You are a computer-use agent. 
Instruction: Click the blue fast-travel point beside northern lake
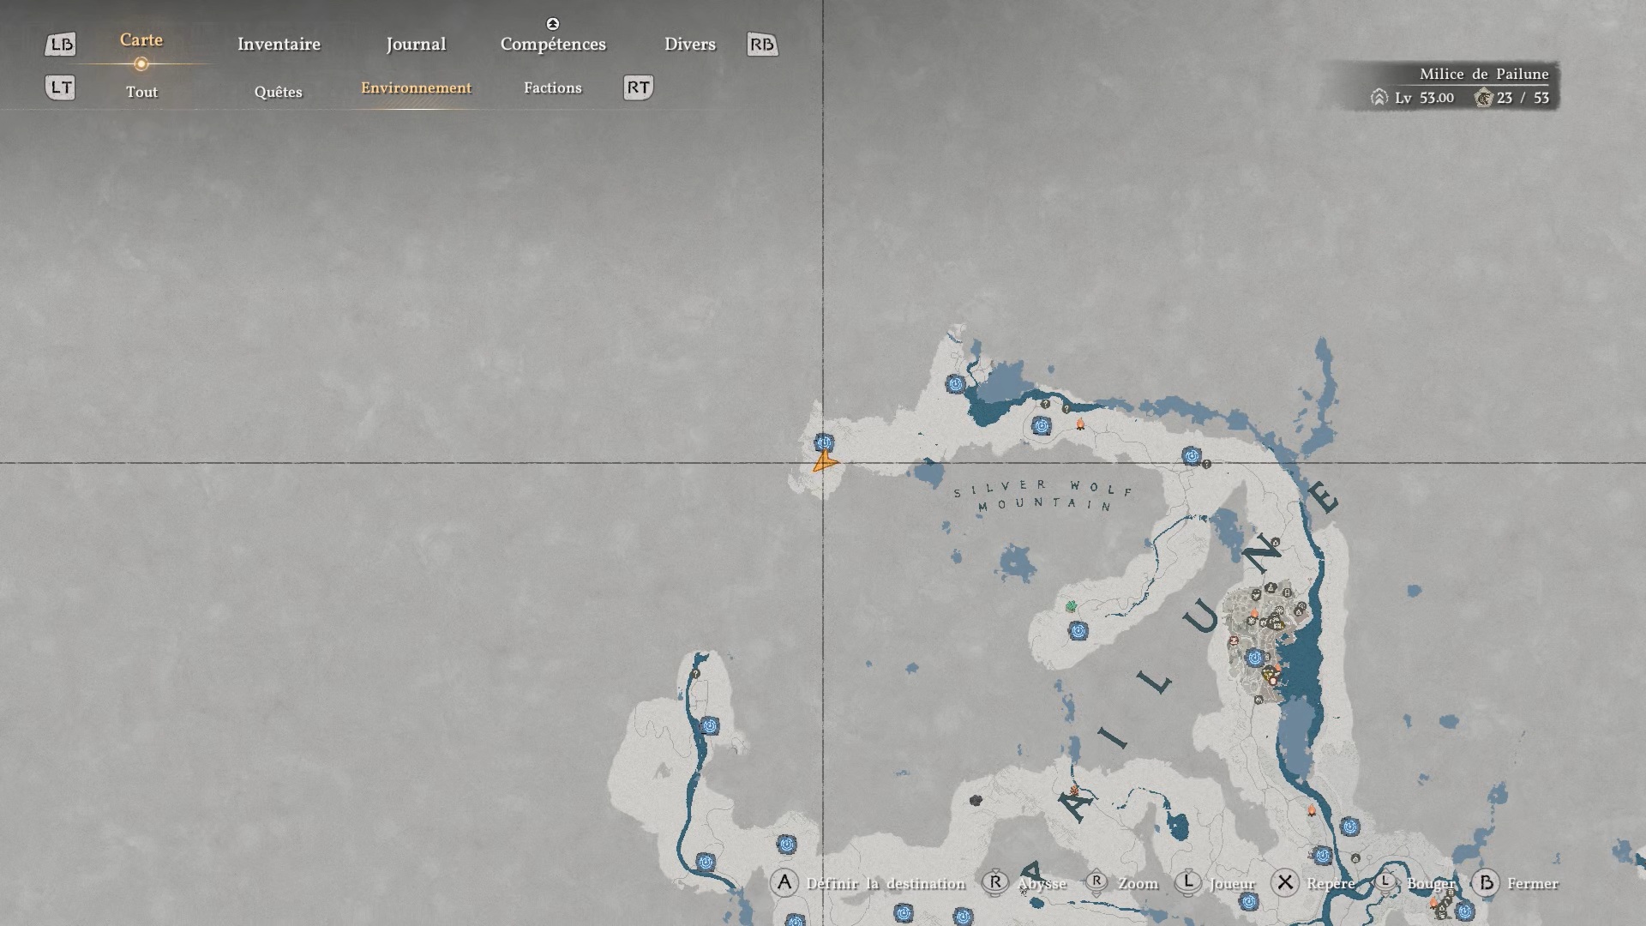956,384
